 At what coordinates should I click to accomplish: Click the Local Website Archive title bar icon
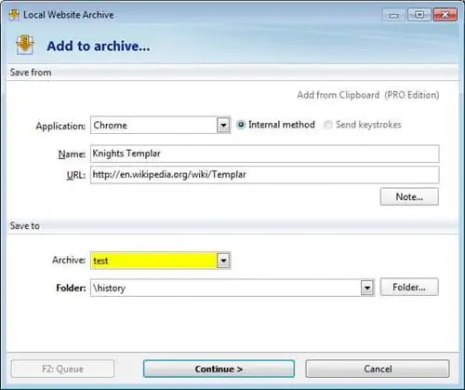[x=14, y=15]
